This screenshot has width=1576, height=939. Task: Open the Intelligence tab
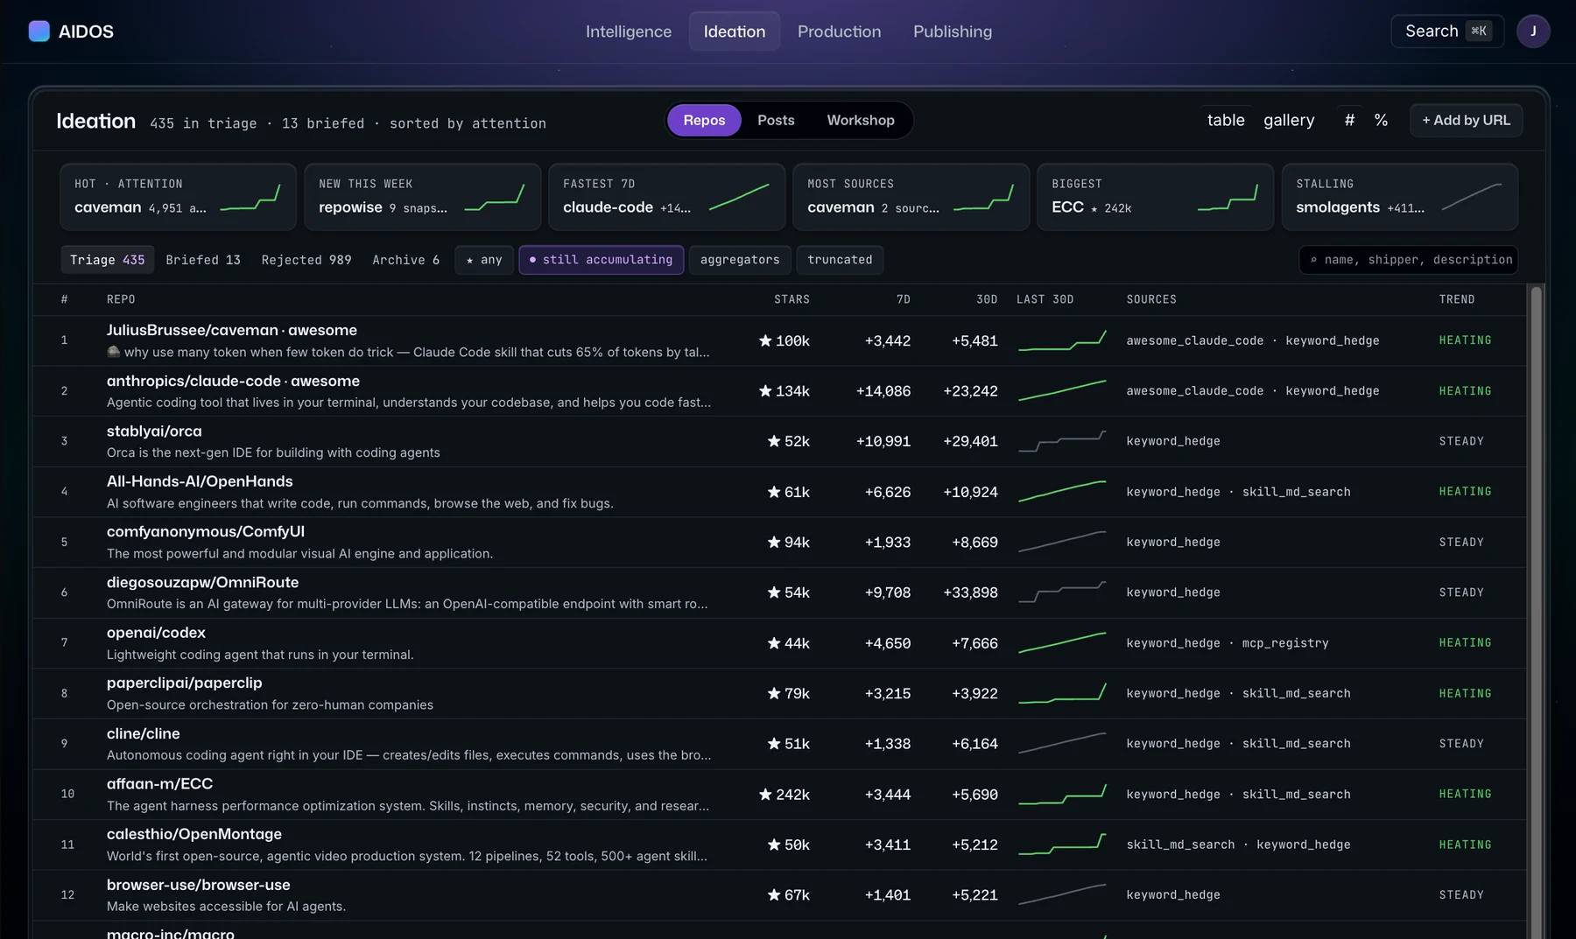[x=629, y=32]
